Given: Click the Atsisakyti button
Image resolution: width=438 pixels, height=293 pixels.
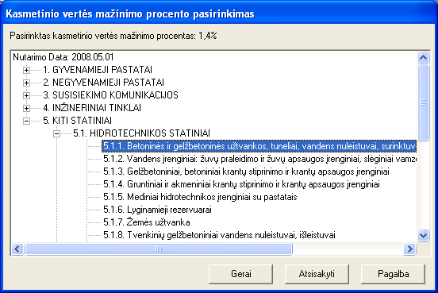Looking at the screenshot, I should (x=317, y=274).
